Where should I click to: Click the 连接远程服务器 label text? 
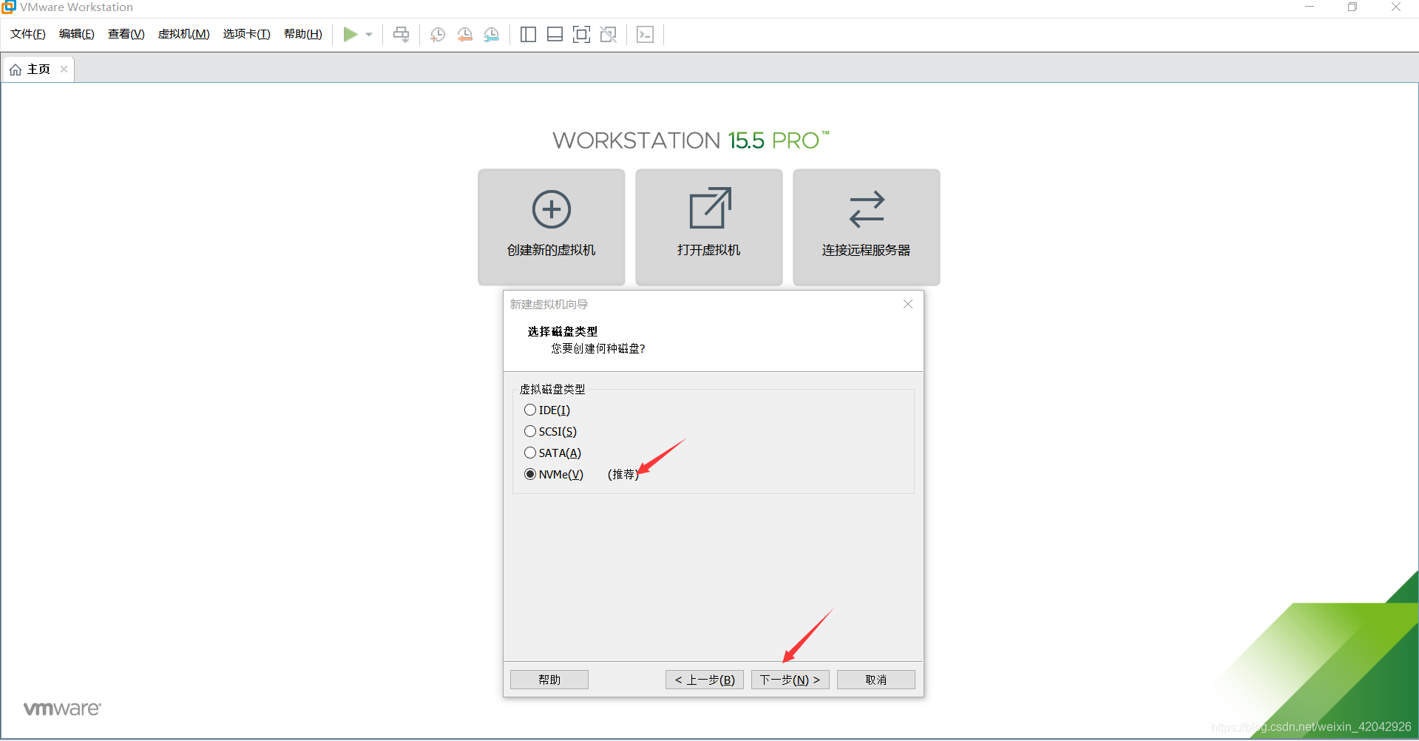(x=867, y=250)
